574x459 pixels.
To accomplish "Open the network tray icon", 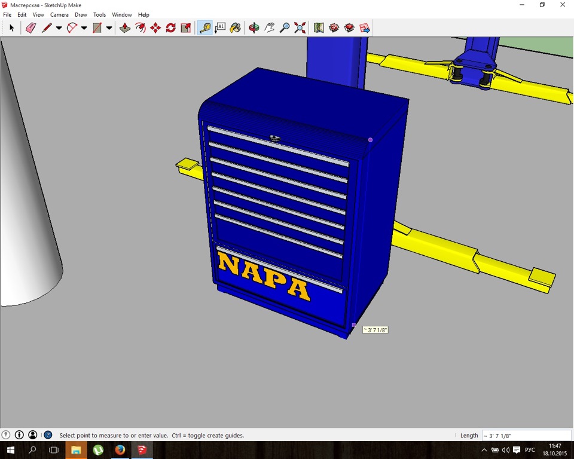I will [495, 450].
